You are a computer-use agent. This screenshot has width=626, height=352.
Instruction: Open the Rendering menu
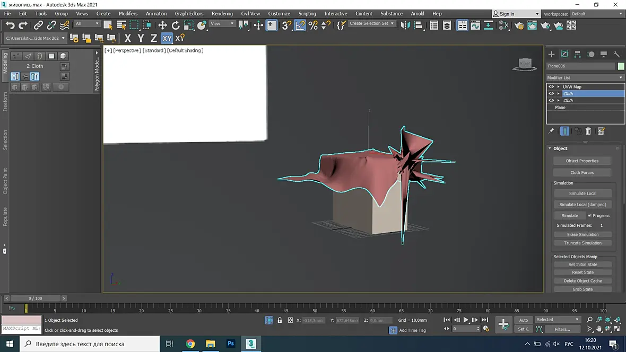pyautogui.click(x=222, y=14)
